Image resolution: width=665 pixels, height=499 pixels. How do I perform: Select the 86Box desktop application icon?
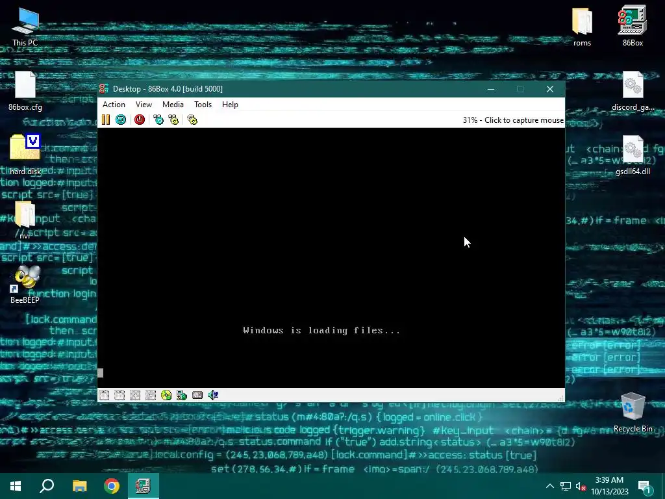(633, 26)
